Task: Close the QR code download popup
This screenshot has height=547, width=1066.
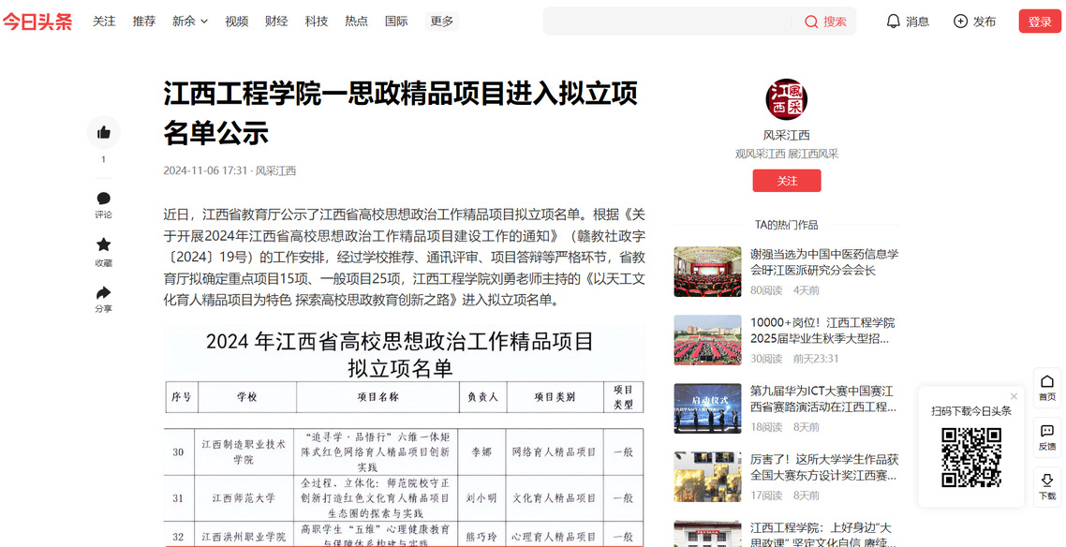Action: [1014, 396]
